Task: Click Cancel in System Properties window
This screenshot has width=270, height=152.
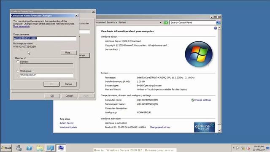Action: pos(69,96)
